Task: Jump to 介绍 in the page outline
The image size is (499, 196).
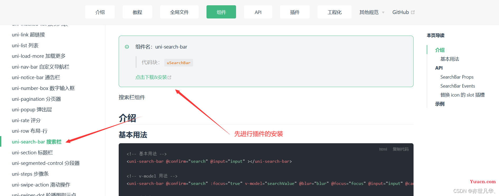Action: (440, 50)
